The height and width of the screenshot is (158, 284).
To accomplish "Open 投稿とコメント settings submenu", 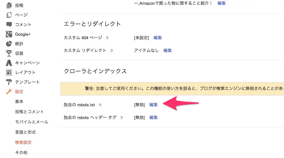I will click(29, 112).
